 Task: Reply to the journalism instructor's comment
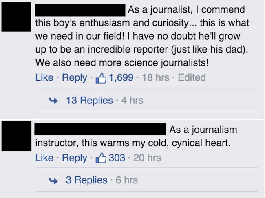(x=75, y=158)
